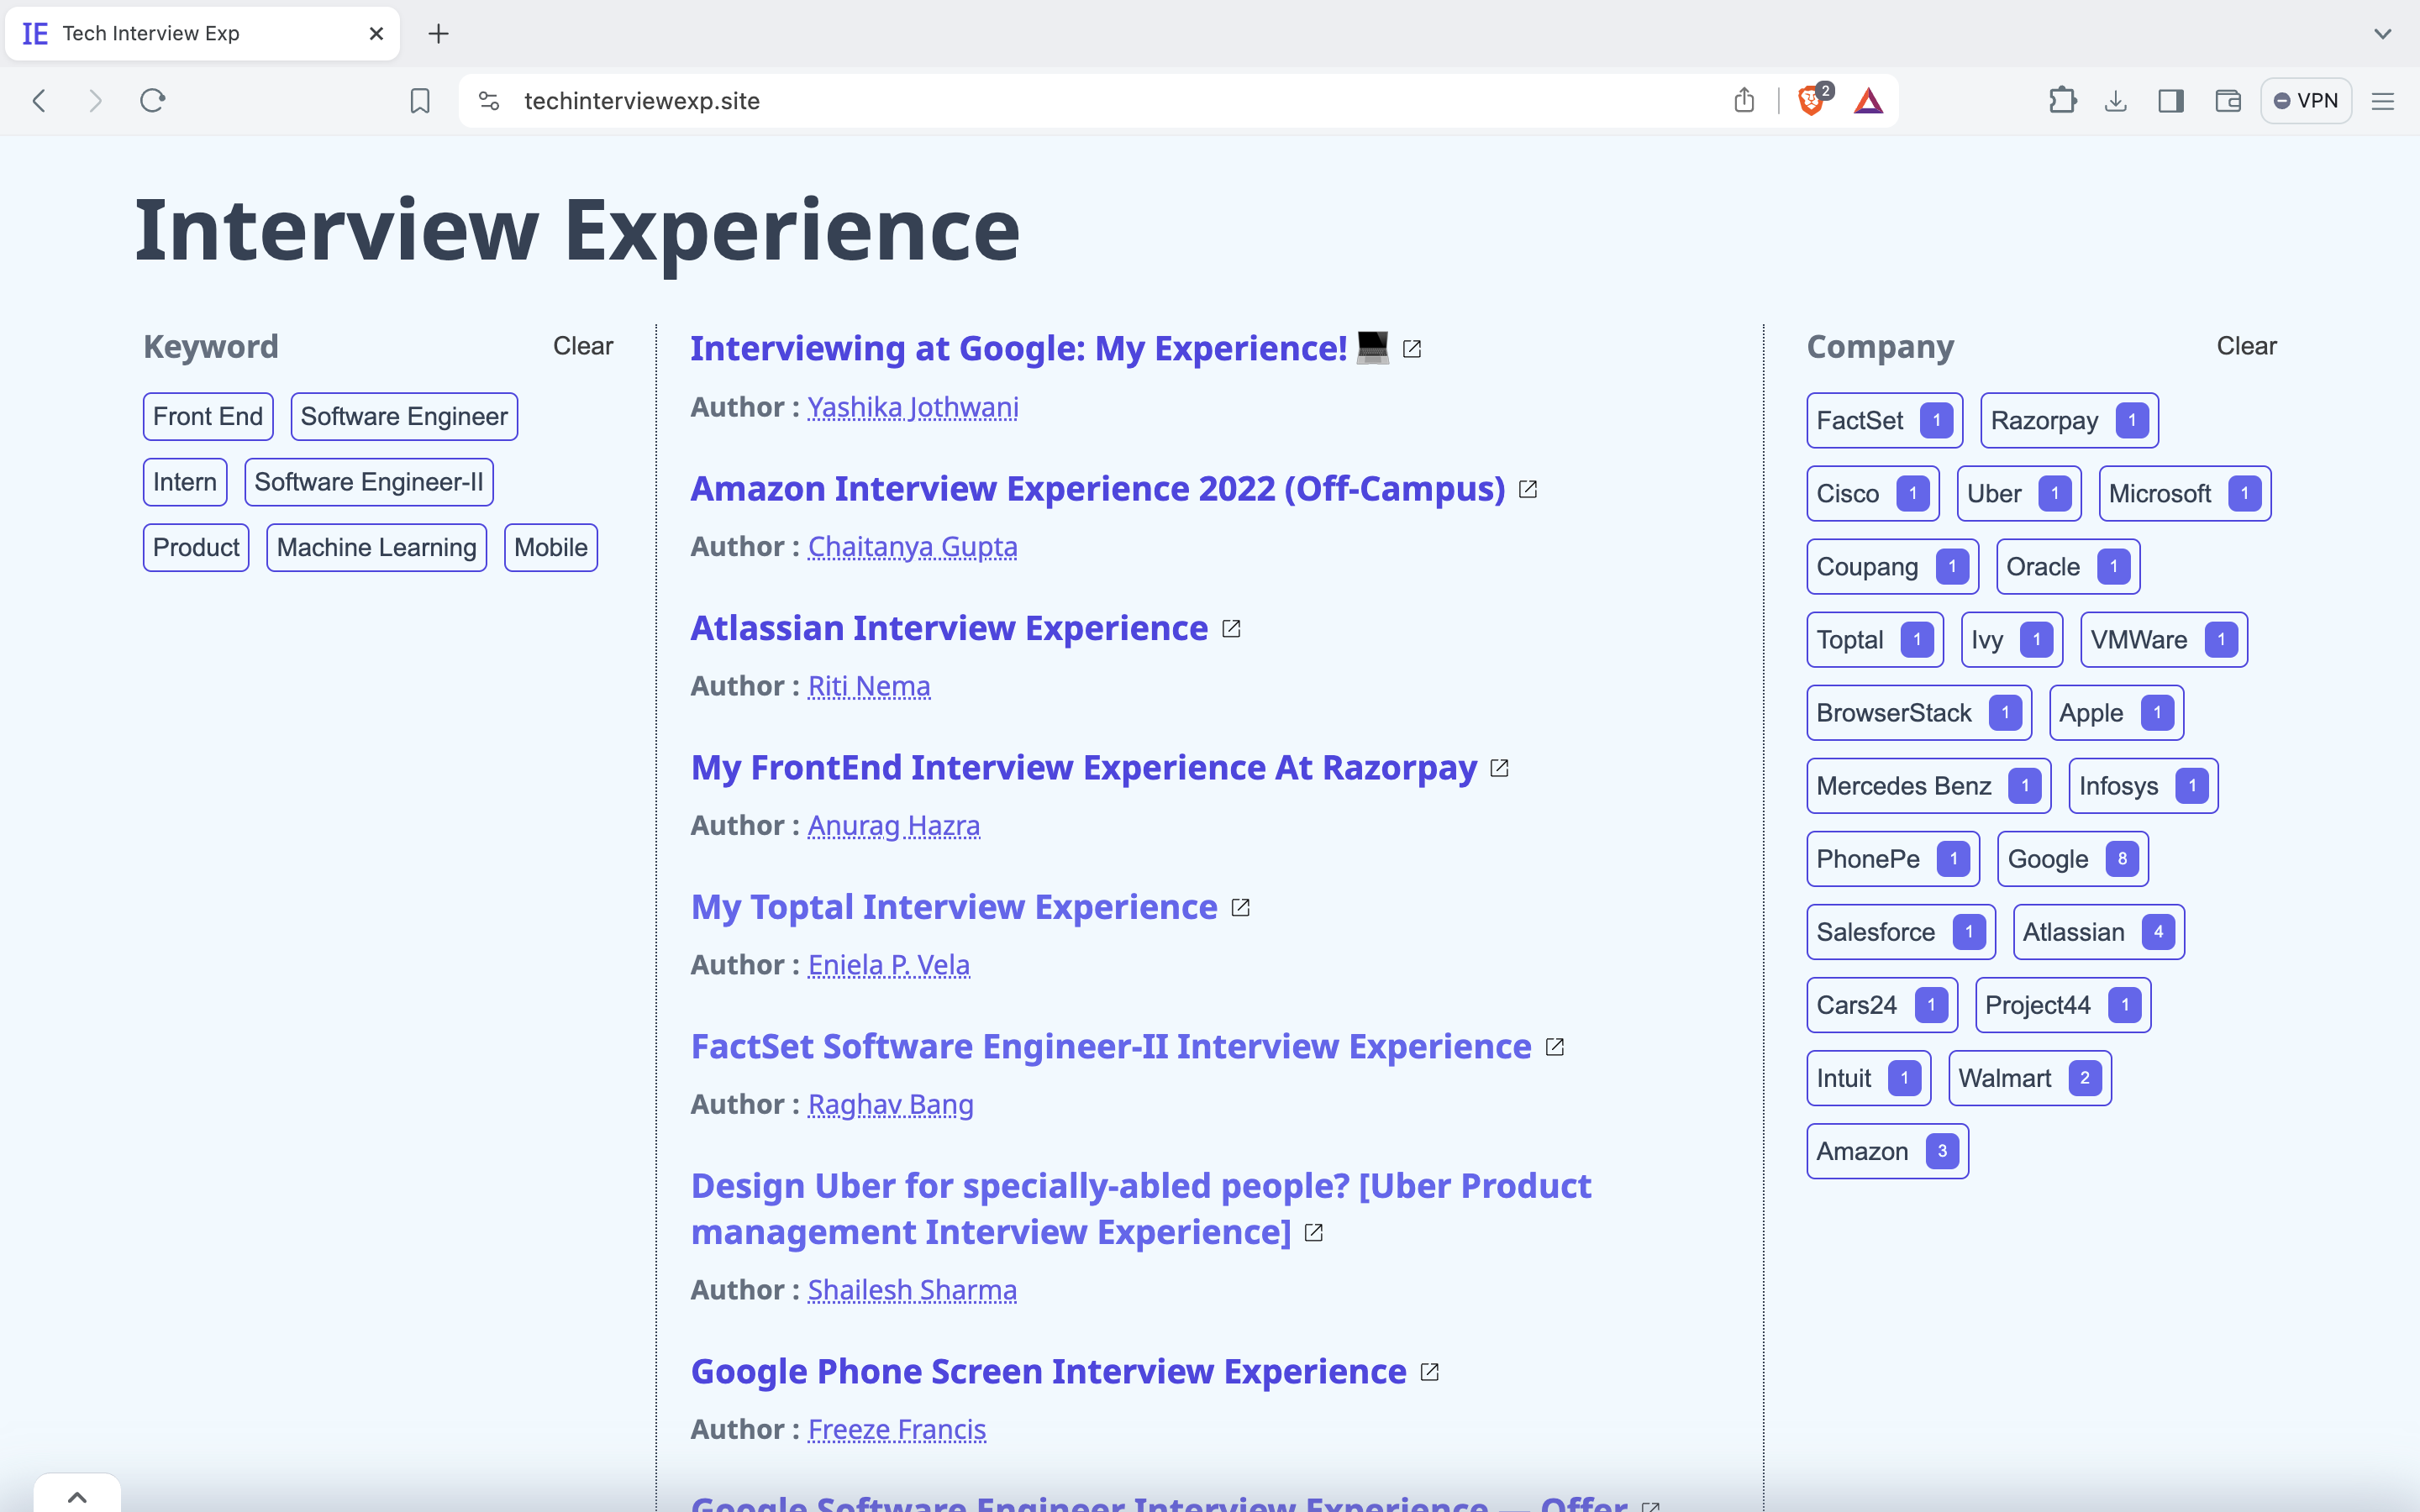The height and width of the screenshot is (1512, 2420).
Task: Open the browser hamburger menu
Action: (x=2383, y=101)
